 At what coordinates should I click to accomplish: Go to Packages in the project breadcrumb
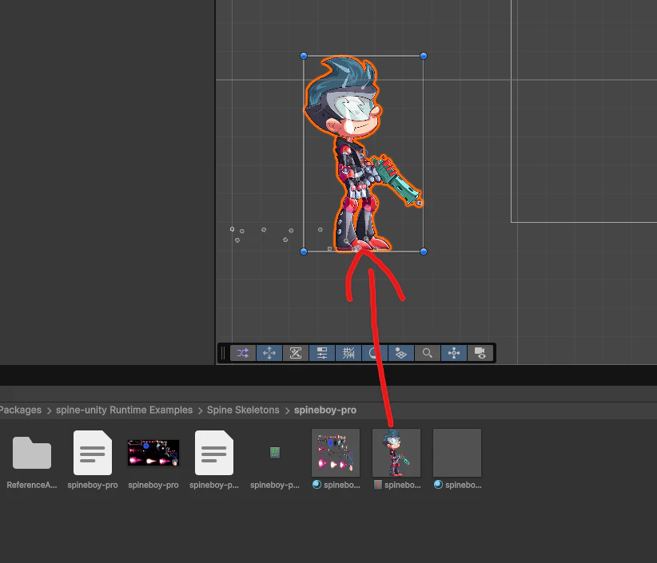click(20, 410)
